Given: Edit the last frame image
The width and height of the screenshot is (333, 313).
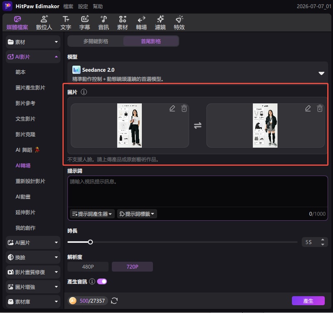Looking at the screenshot, I should point(308,108).
